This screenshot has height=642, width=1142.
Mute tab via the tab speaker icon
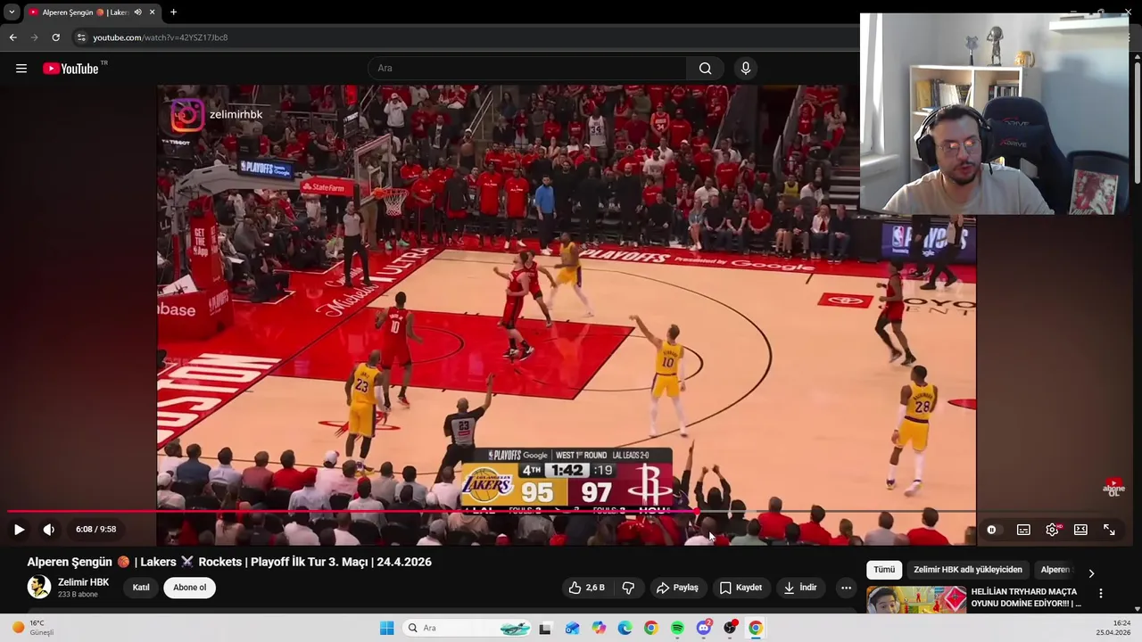coord(137,12)
